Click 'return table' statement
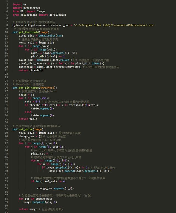Viewport: 176px width, 213px height. click(x=28, y=119)
